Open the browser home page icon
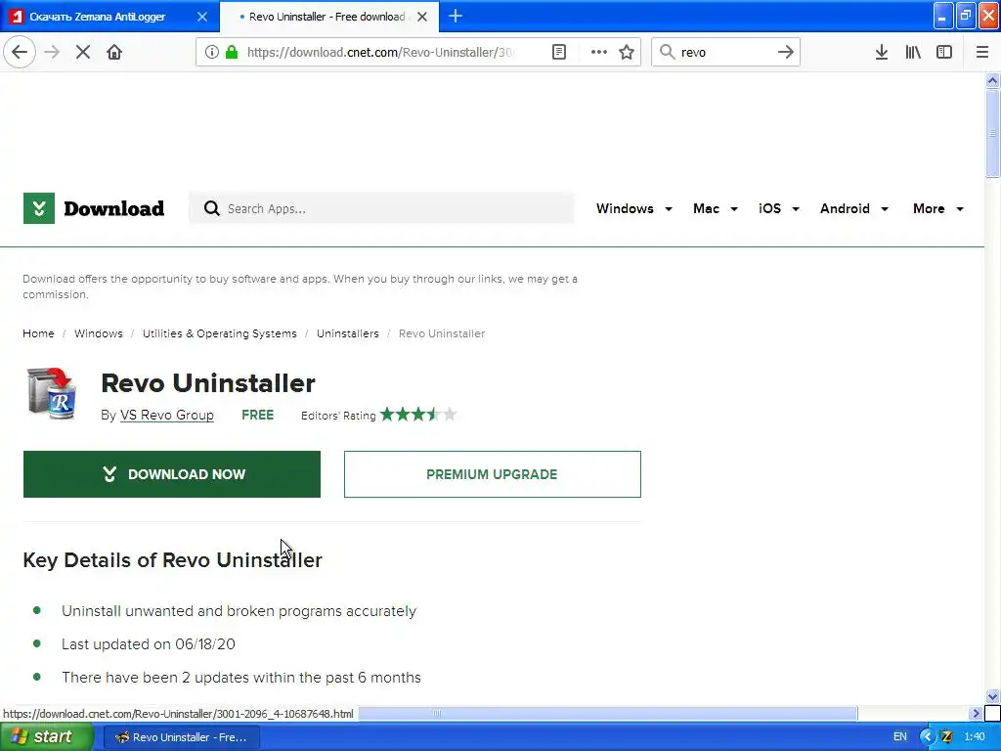 (114, 52)
